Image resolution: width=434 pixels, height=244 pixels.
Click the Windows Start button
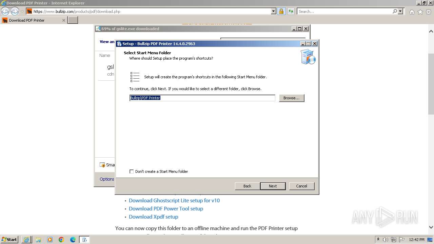(9, 240)
